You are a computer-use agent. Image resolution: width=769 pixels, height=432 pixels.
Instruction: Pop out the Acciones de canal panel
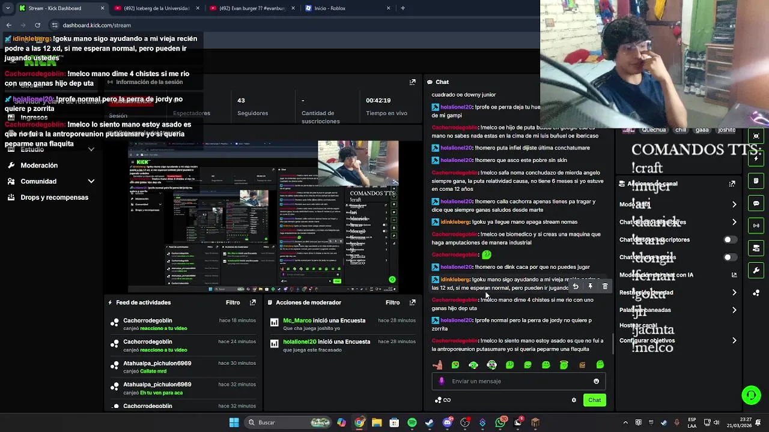tap(732, 184)
